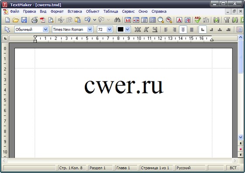Toggle underline formatting (Ч)
The height and width of the screenshot is (173, 245).
(x=155, y=29)
